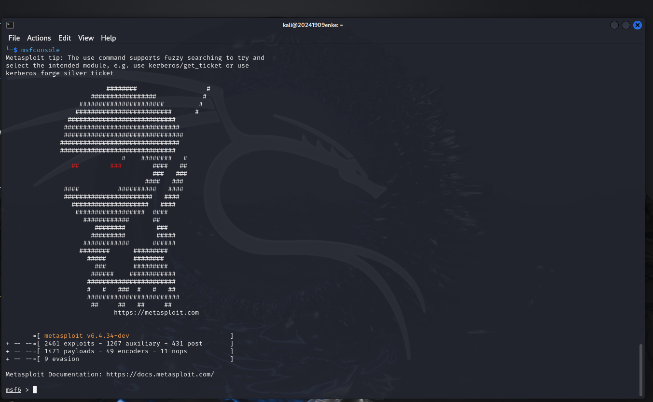Click the underlined msf6 prompt label
This screenshot has width=653, height=402.
14,389
